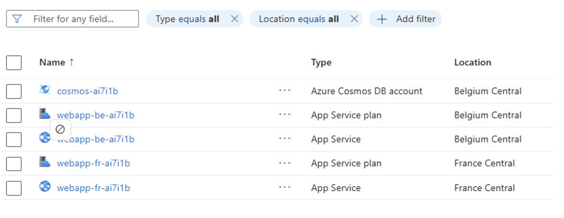Click App Service plan type in France Central row
The height and width of the screenshot is (218, 564).
[x=346, y=163]
